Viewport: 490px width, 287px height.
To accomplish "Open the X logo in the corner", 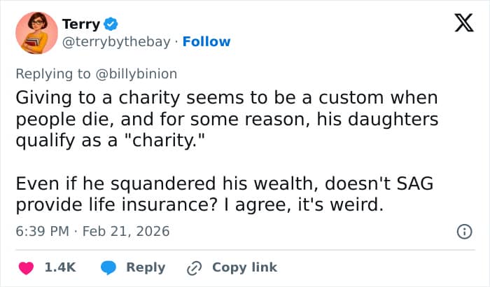I will click(x=458, y=24).
